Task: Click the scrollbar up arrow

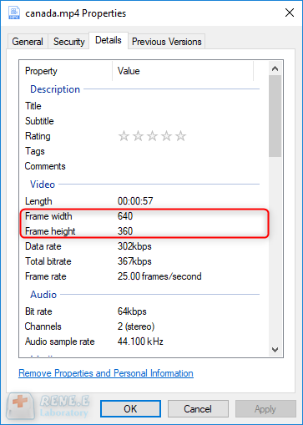Action: (275, 68)
